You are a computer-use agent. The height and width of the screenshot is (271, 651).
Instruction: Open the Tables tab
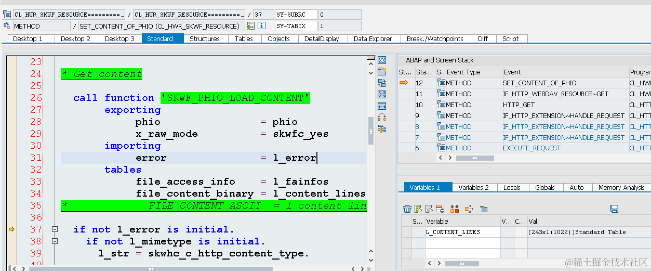coord(244,38)
